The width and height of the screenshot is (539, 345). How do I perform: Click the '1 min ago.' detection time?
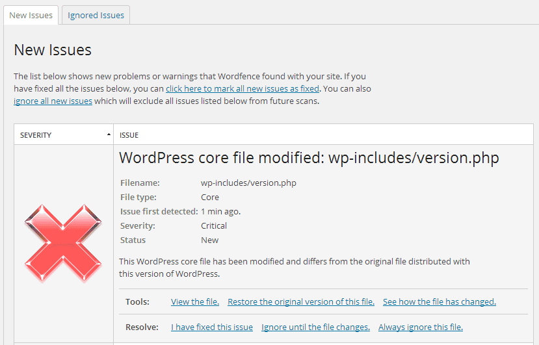click(220, 212)
